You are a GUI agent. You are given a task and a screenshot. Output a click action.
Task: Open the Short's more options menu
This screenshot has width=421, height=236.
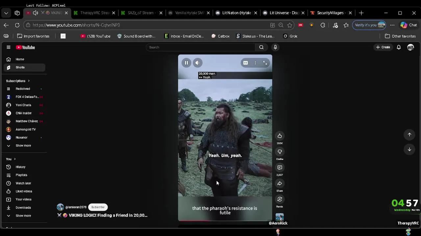point(255,63)
